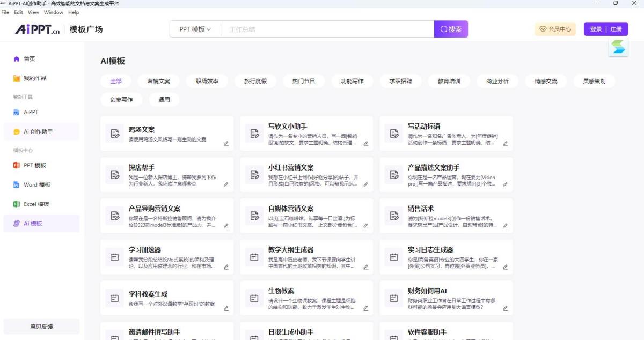Click the 学习加速器 card icon
The width and height of the screenshot is (644, 340).
click(x=114, y=257)
